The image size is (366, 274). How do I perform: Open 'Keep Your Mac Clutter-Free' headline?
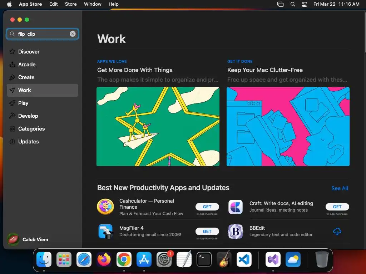point(265,70)
